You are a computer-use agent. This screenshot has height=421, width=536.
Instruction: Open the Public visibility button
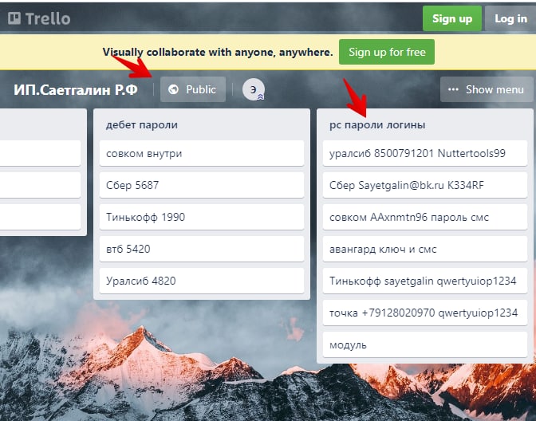(193, 89)
